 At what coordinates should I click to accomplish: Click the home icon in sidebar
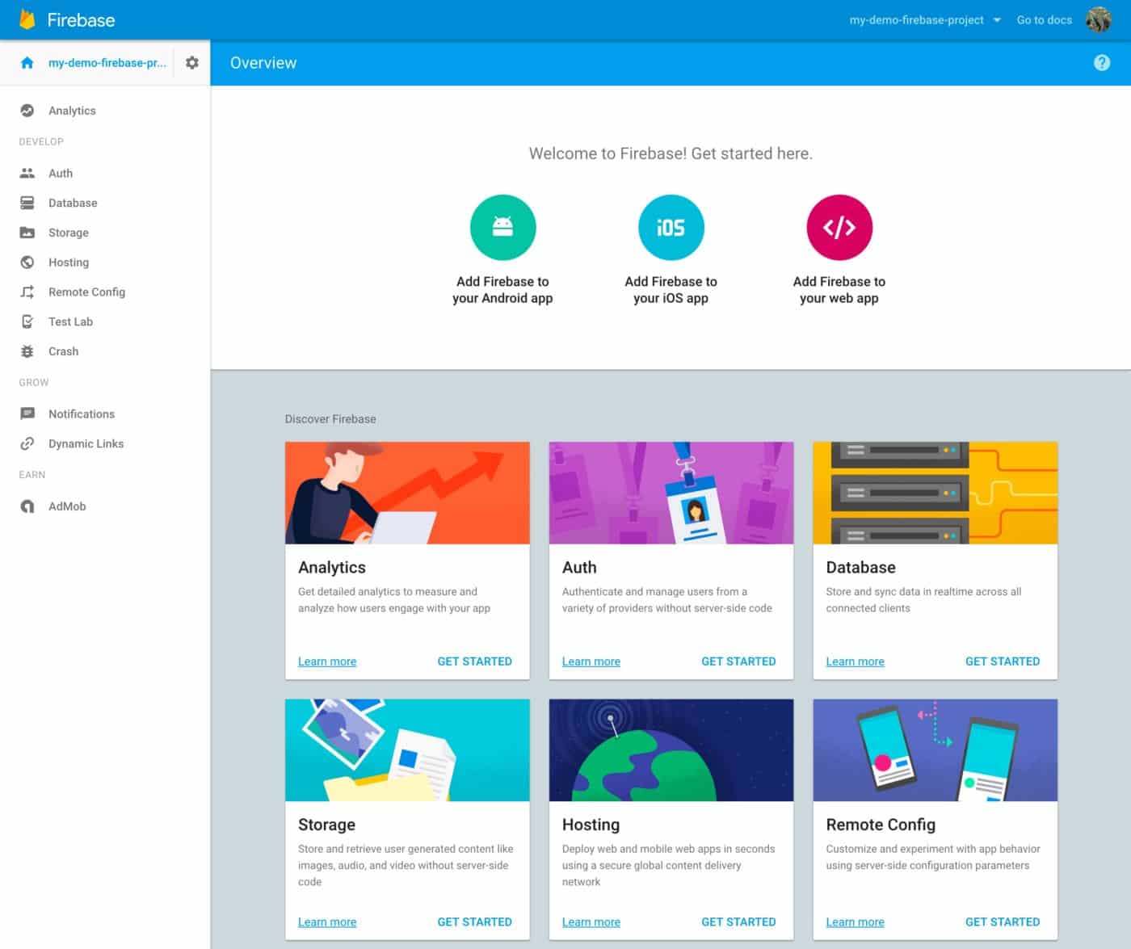[x=27, y=62]
